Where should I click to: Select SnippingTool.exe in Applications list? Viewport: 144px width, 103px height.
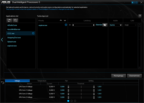(21, 37)
